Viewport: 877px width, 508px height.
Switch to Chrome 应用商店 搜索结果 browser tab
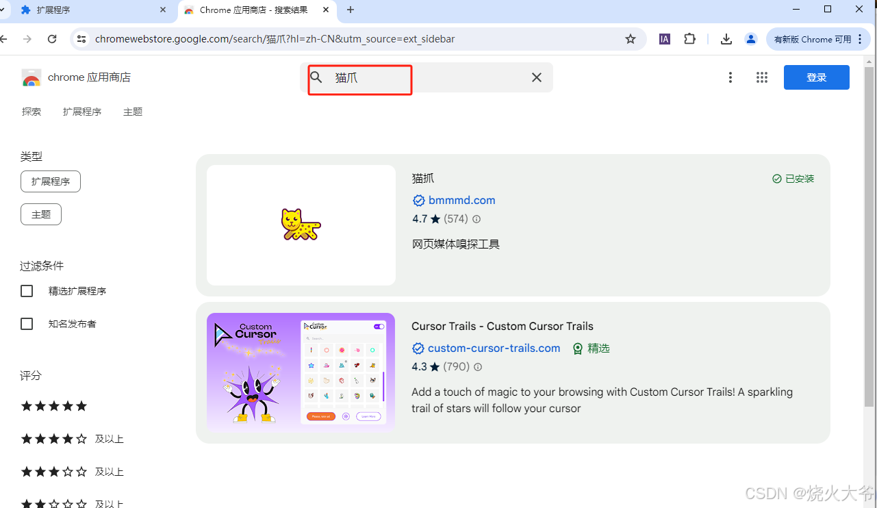click(x=257, y=10)
